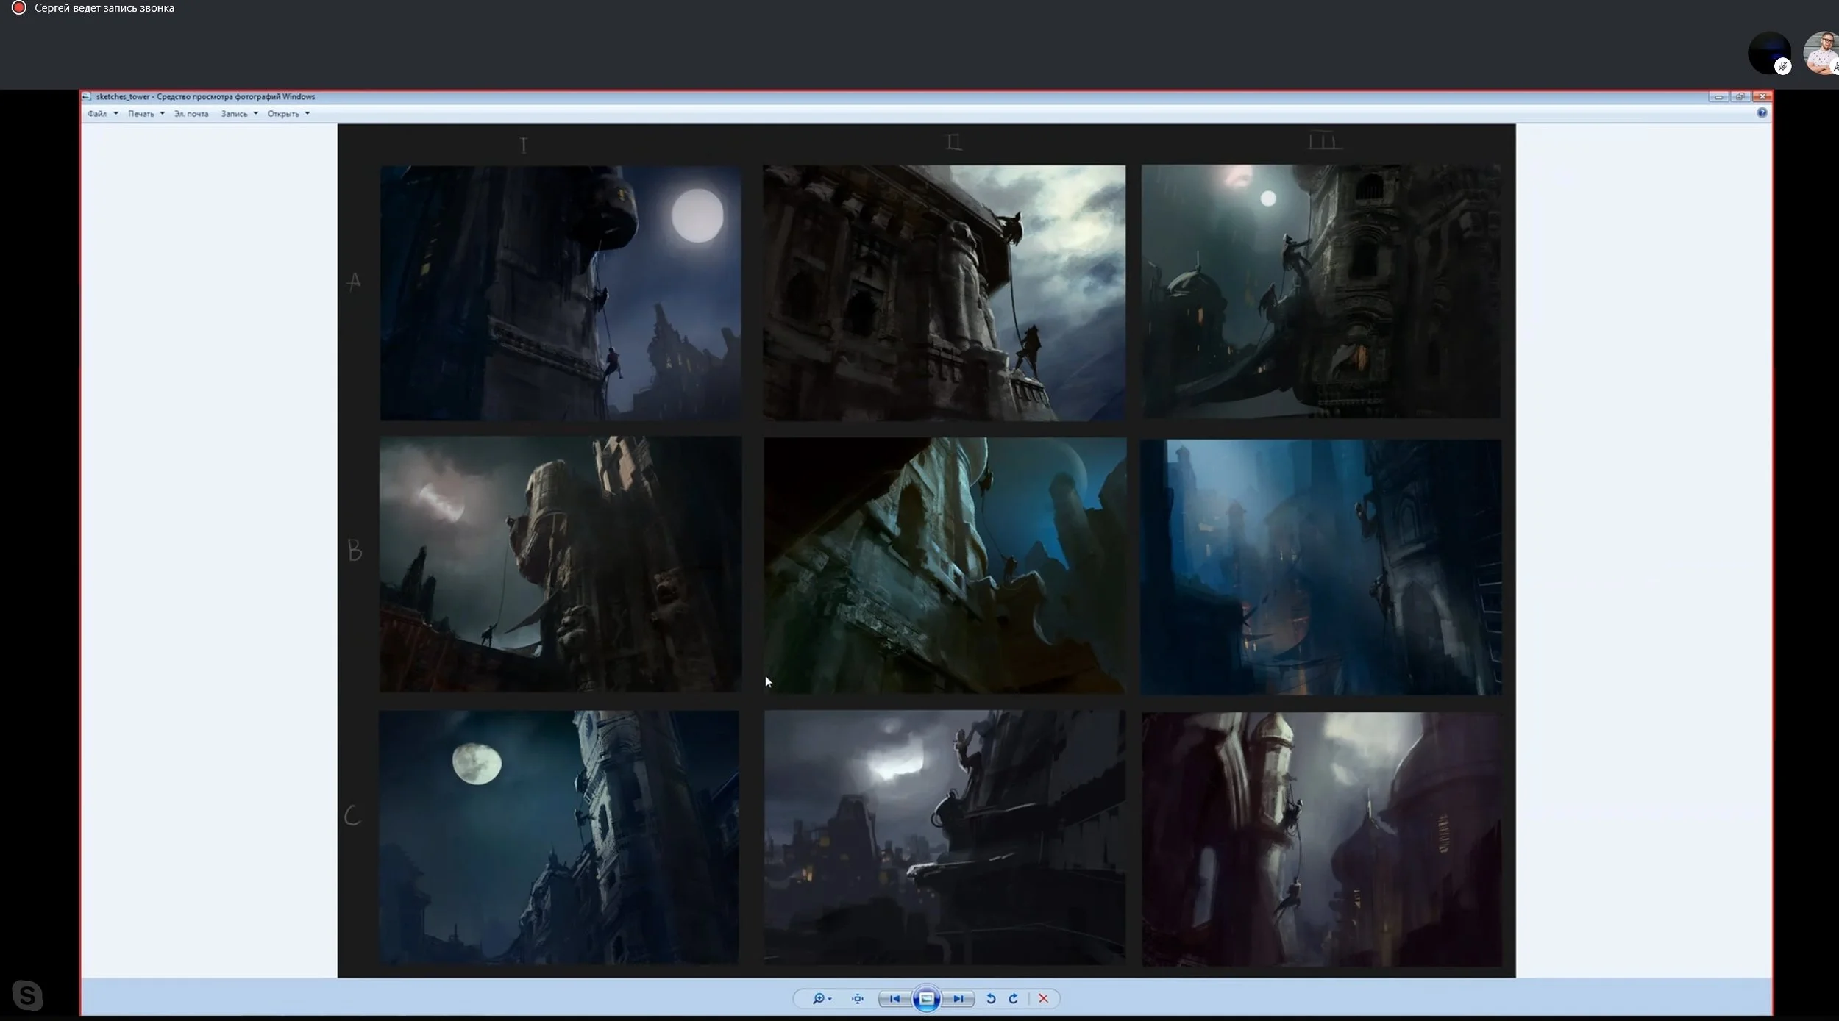Image resolution: width=1839 pixels, height=1021 pixels.
Task: Click the Photo Viewer title bar icon
Action: pyautogui.click(x=87, y=96)
